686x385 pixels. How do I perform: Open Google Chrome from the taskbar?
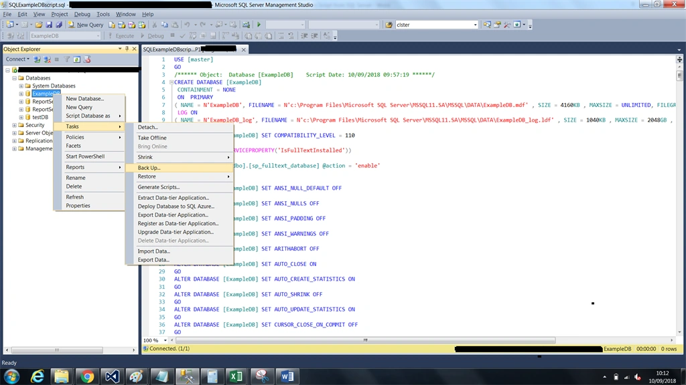pyautogui.click(x=86, y=376)
